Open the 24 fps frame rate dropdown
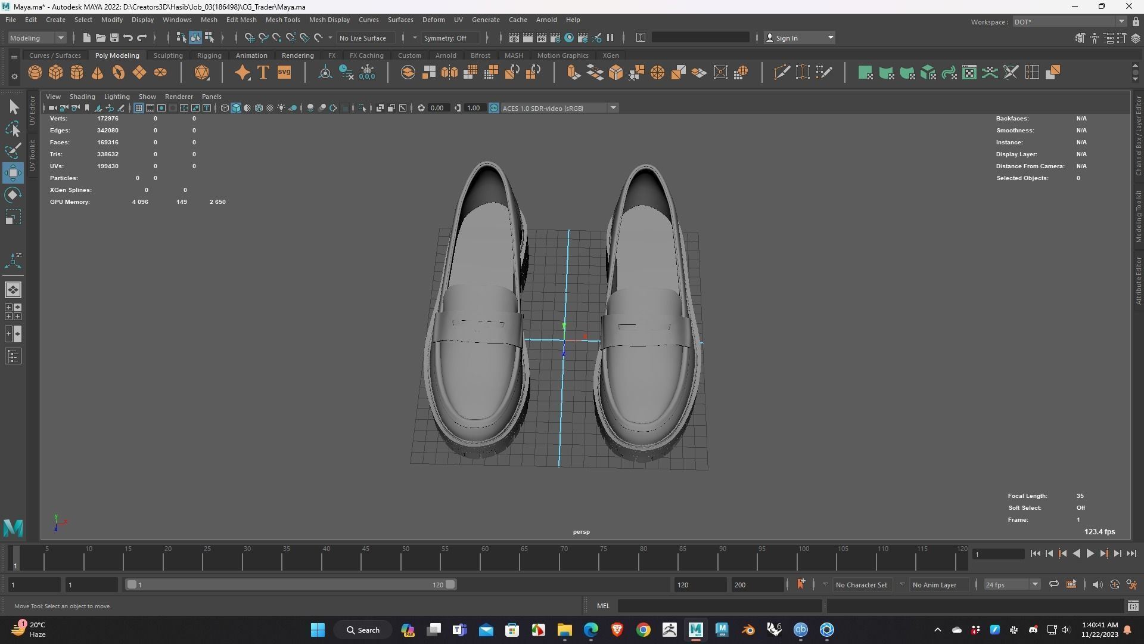The height and width of the screenshot is (644, 1144). point(1012,584)
